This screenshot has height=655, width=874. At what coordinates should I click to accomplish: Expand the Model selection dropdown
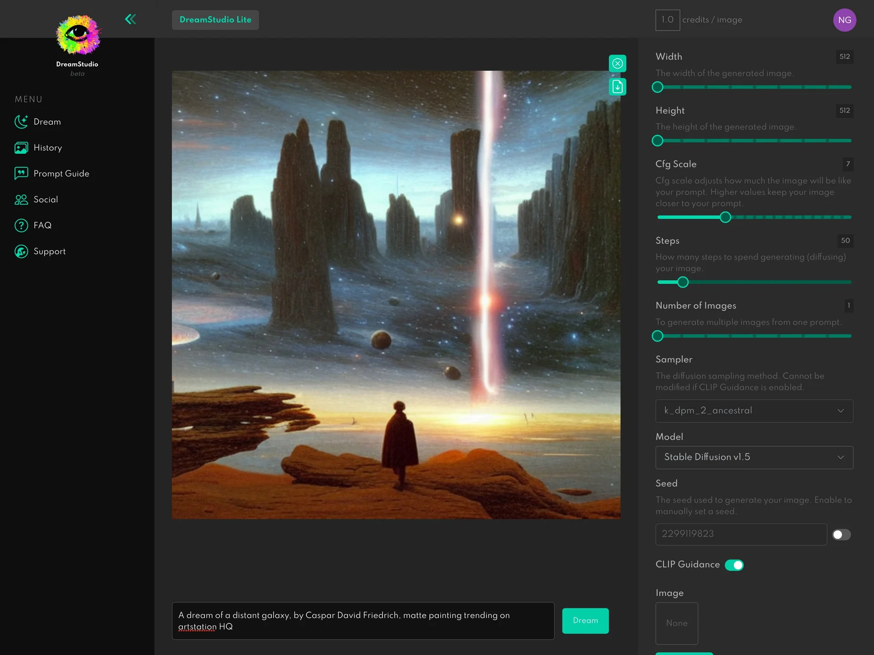click(753, 457)
